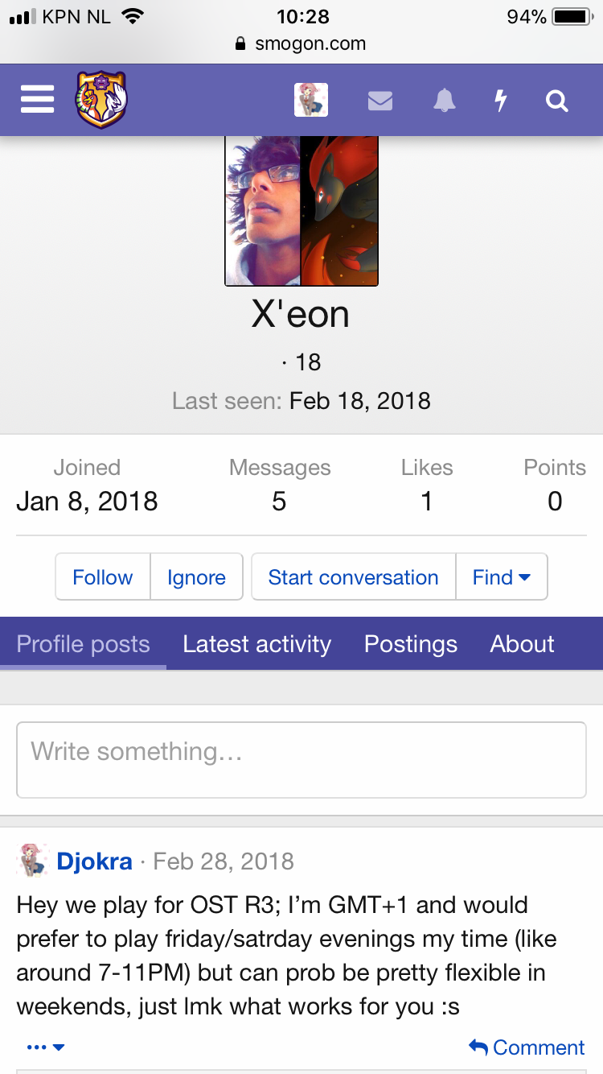Viewport: 603px width, 1074px height.
Task: Expand the Find dropdown
Action: [501, 576]
